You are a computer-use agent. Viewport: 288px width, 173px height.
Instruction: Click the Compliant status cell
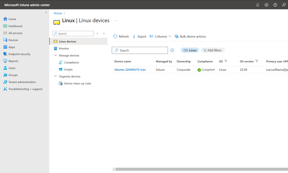pos(206,70)
